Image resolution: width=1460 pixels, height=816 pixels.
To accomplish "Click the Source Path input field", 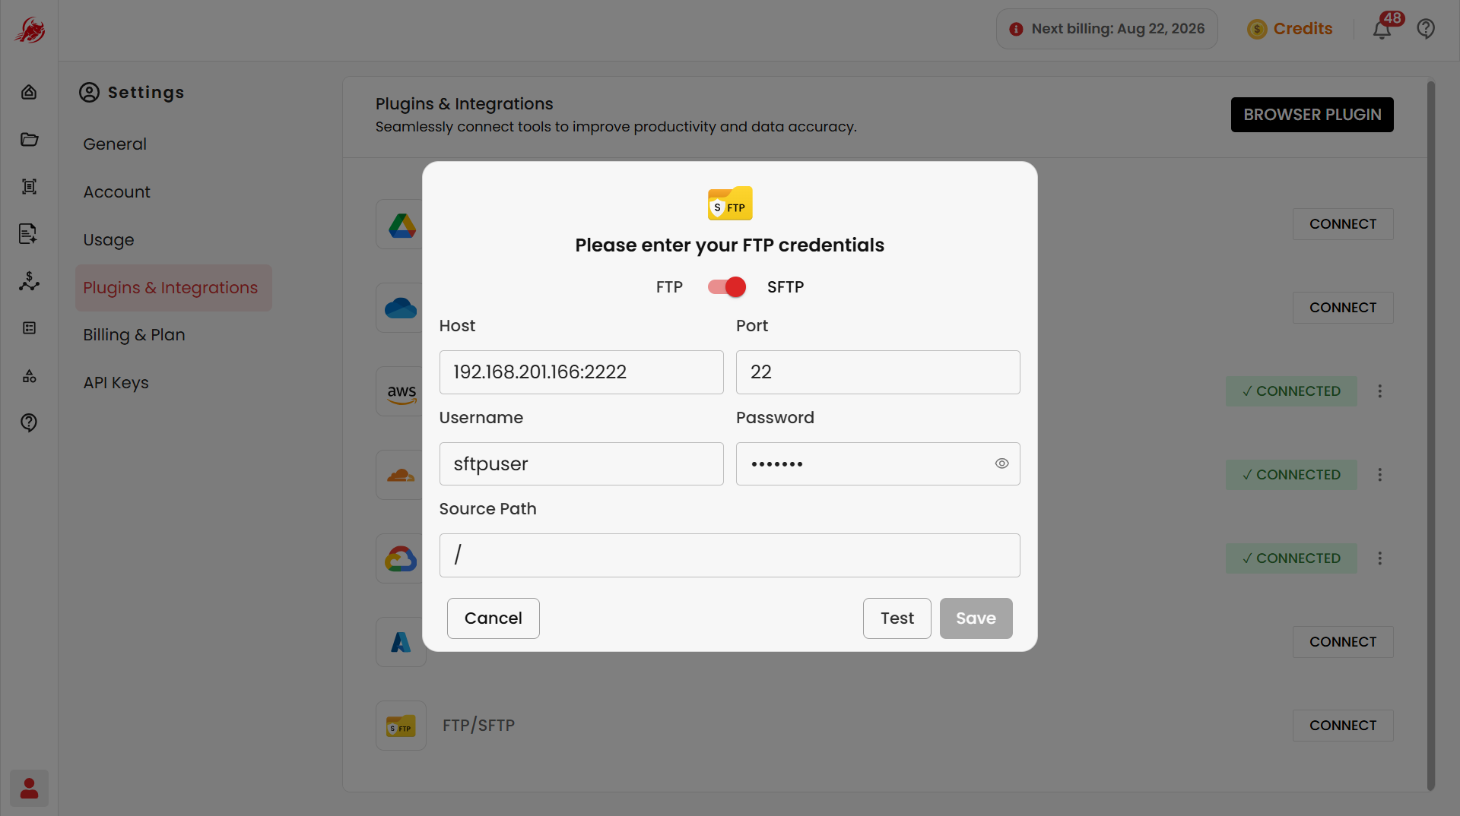I will click(730, 555).
